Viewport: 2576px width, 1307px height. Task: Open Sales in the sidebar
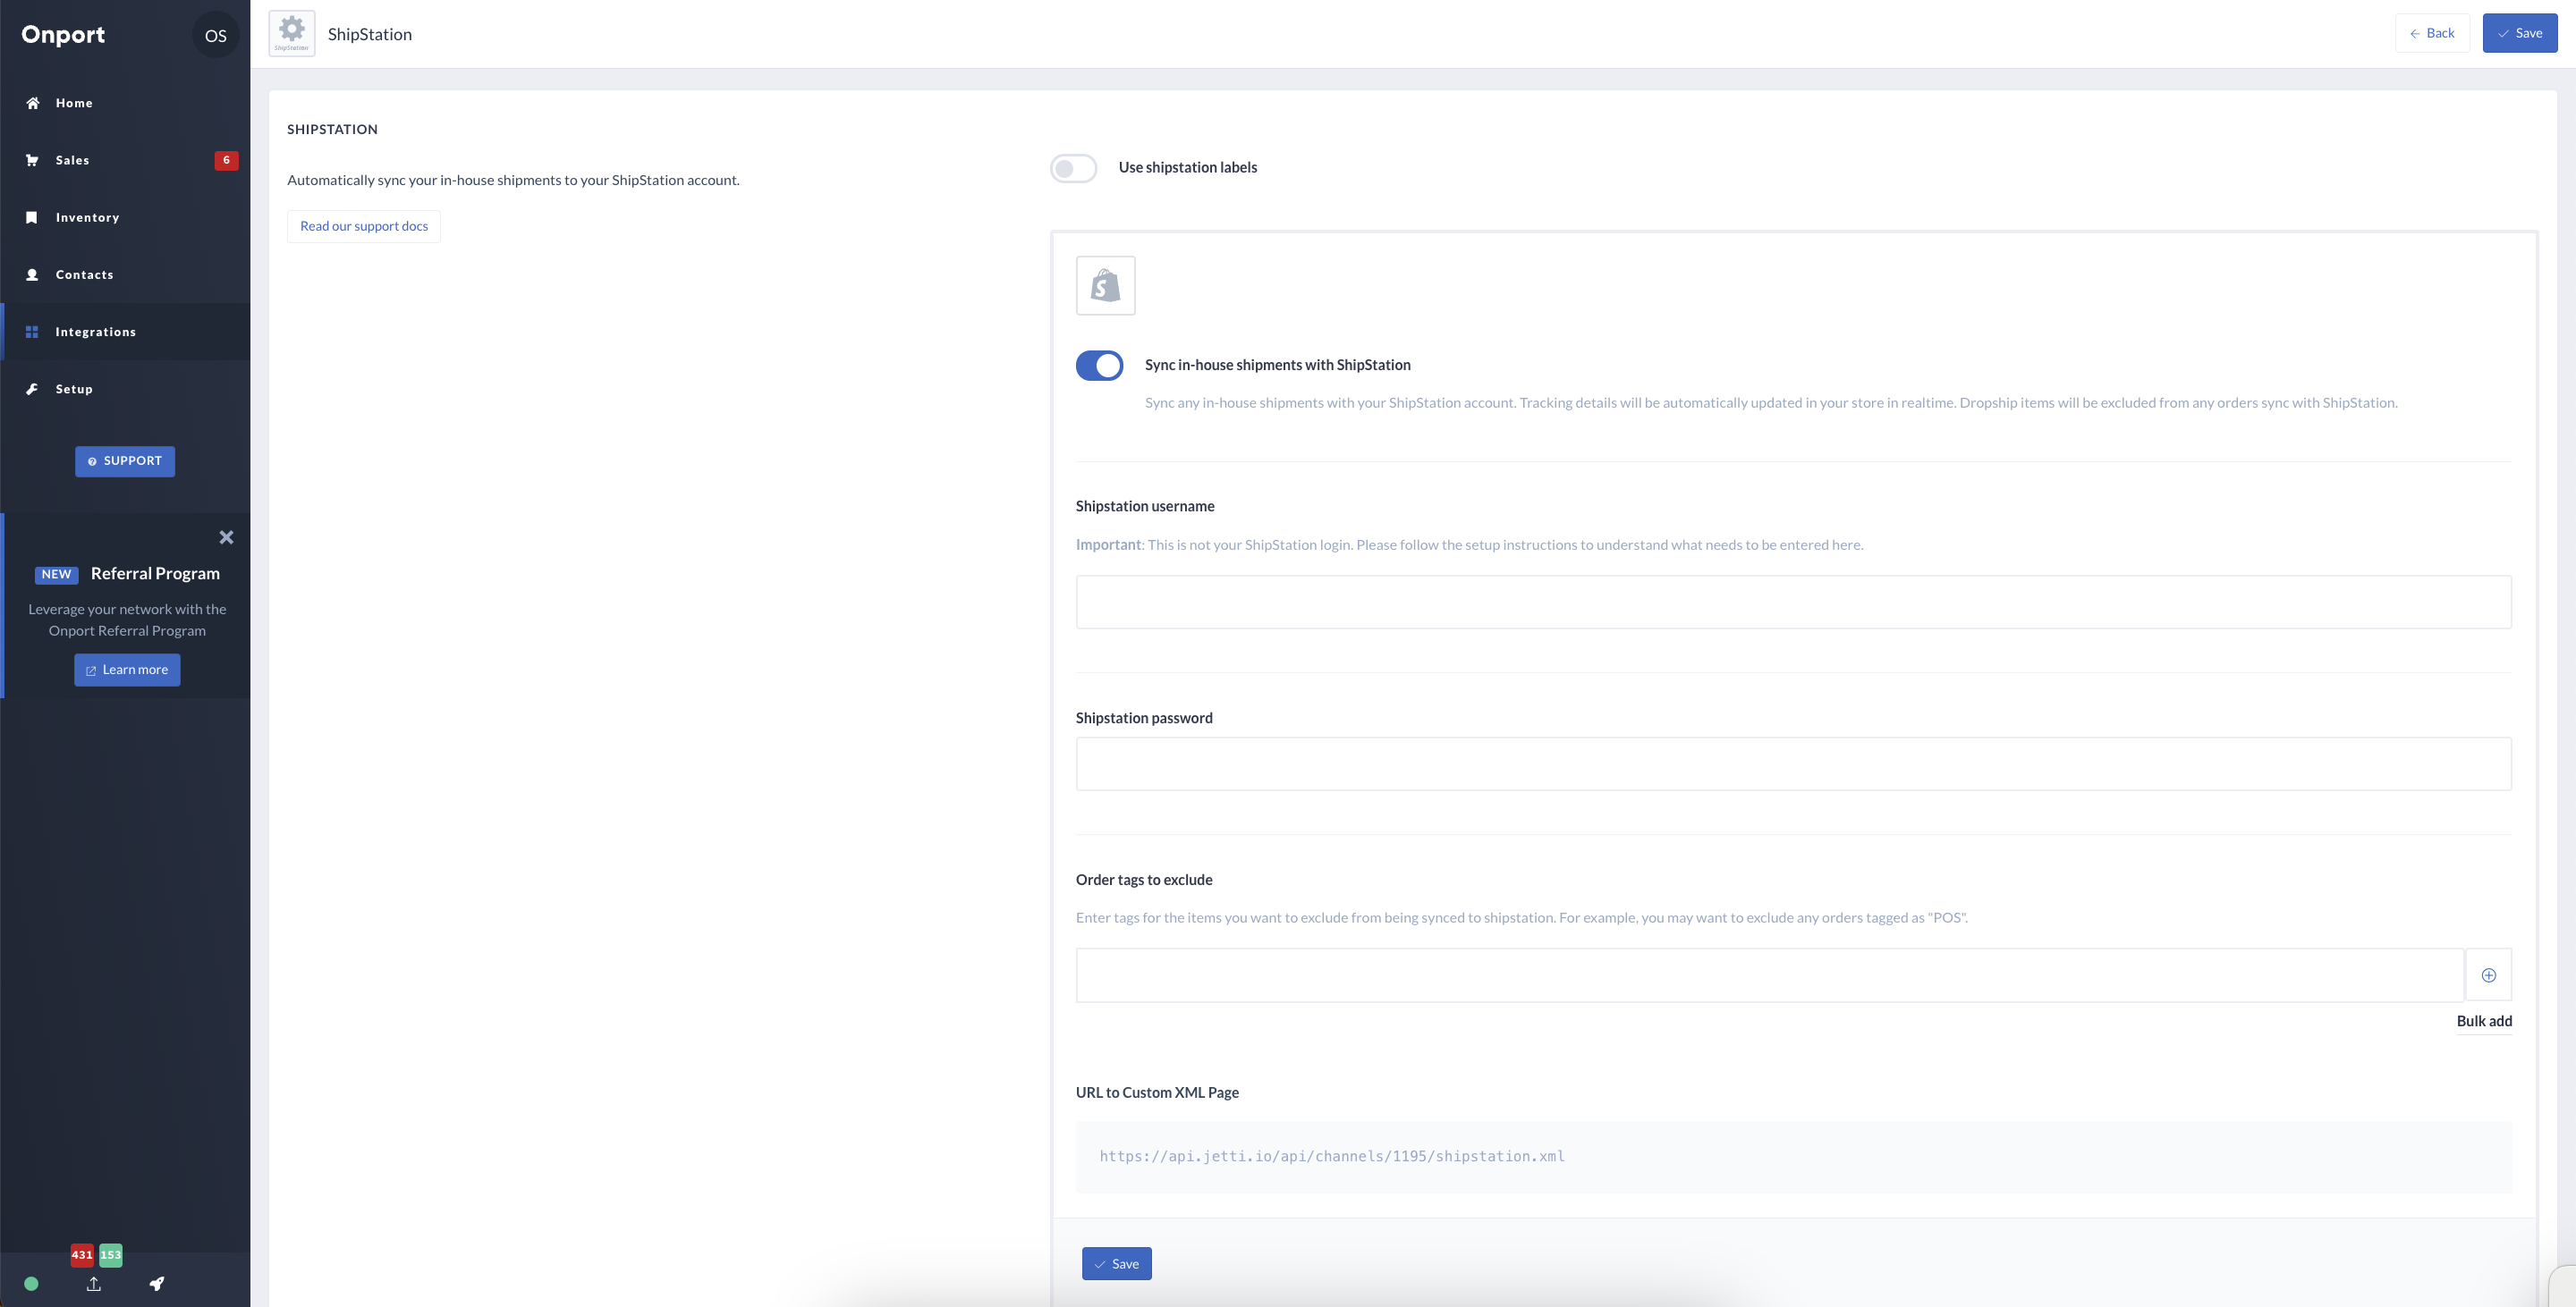(x=125, y=160)
